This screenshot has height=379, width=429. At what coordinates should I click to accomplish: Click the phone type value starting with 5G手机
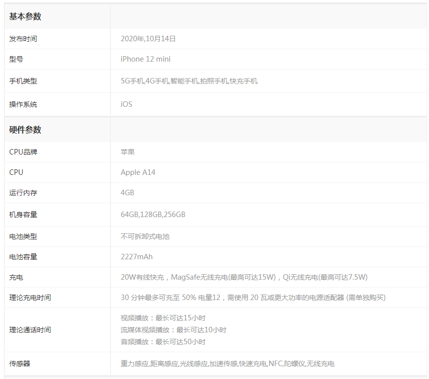coord(189,81)
